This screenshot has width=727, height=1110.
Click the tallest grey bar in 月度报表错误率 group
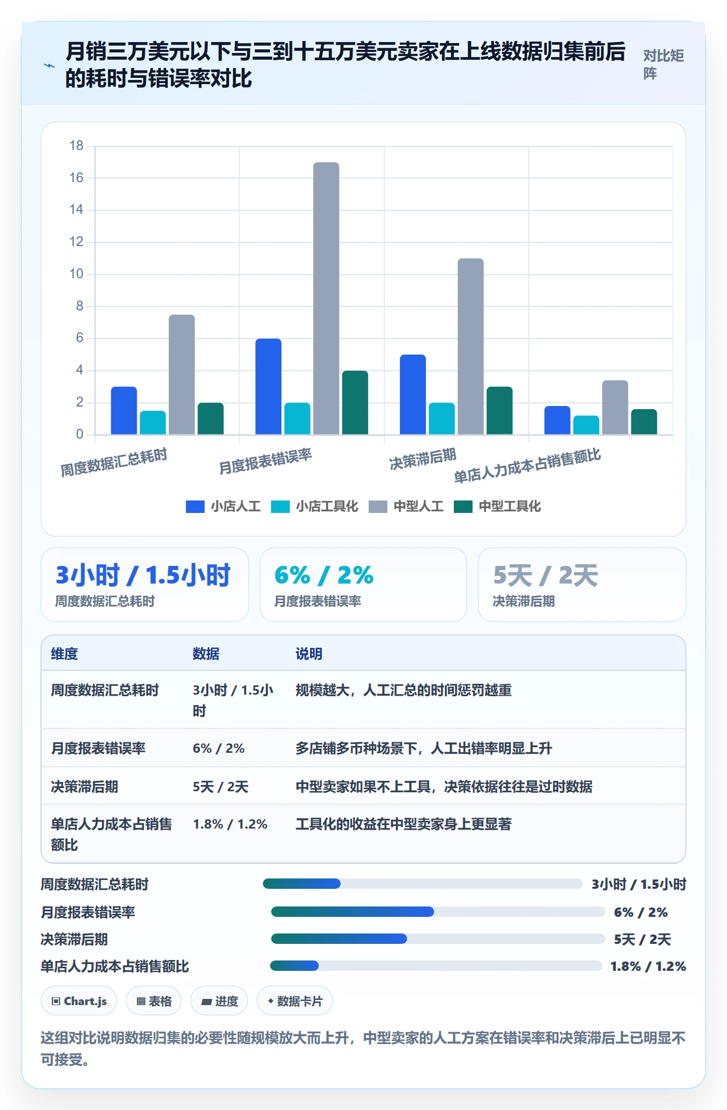[326, 299]
